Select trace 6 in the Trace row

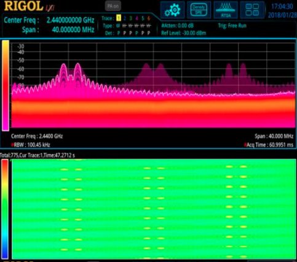[x=149, y=18]
